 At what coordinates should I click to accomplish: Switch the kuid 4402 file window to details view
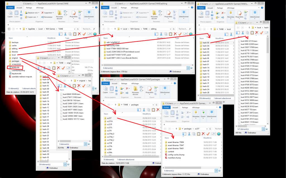click(263, 129)
